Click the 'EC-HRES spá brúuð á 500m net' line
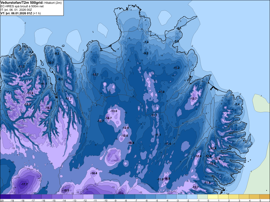 point(22,6)
